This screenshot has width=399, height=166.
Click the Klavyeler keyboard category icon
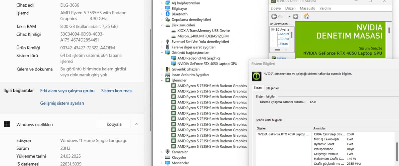point(168,157)
